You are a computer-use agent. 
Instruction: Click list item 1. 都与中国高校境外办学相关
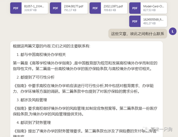[41, 54]
